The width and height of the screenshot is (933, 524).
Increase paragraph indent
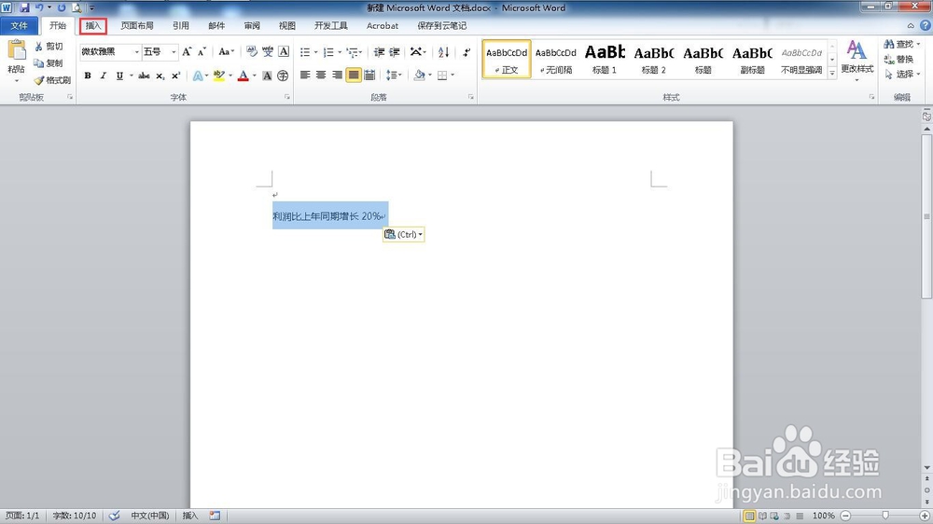pos(395,52)
